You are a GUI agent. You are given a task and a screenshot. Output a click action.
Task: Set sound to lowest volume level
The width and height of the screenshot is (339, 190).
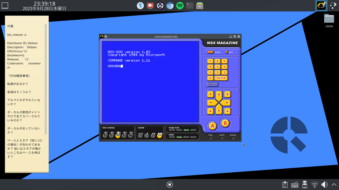[147, 135]
